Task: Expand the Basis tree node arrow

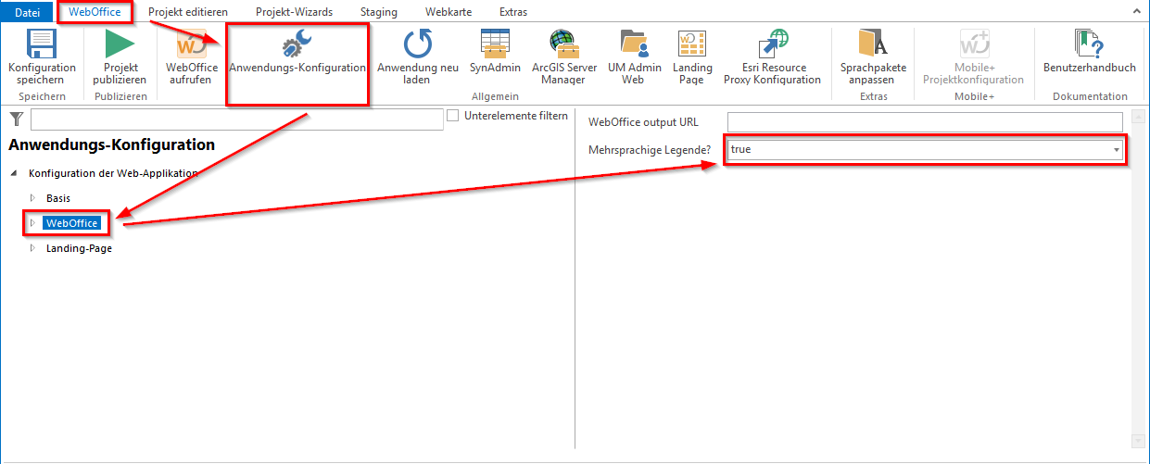Action: [32, 198]
